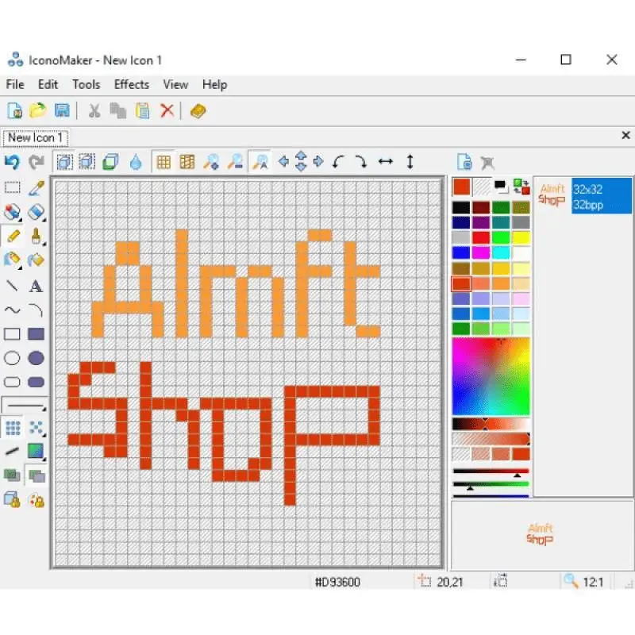This screenshot has height=635, width=635.
Task: Shift image right with the arrow
Action: click(318, 162)
